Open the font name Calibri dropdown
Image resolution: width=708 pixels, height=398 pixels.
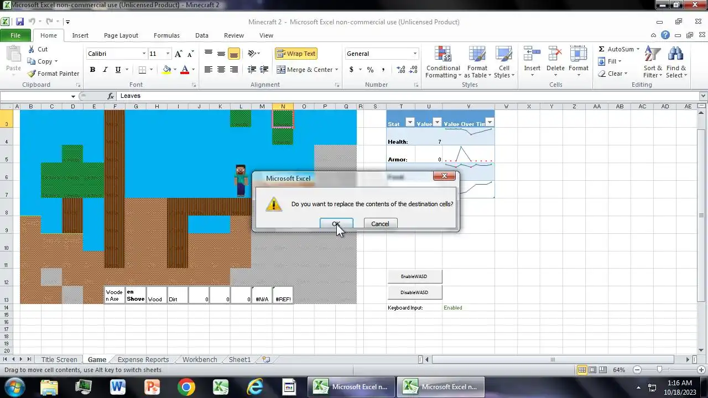click(144, 54)
